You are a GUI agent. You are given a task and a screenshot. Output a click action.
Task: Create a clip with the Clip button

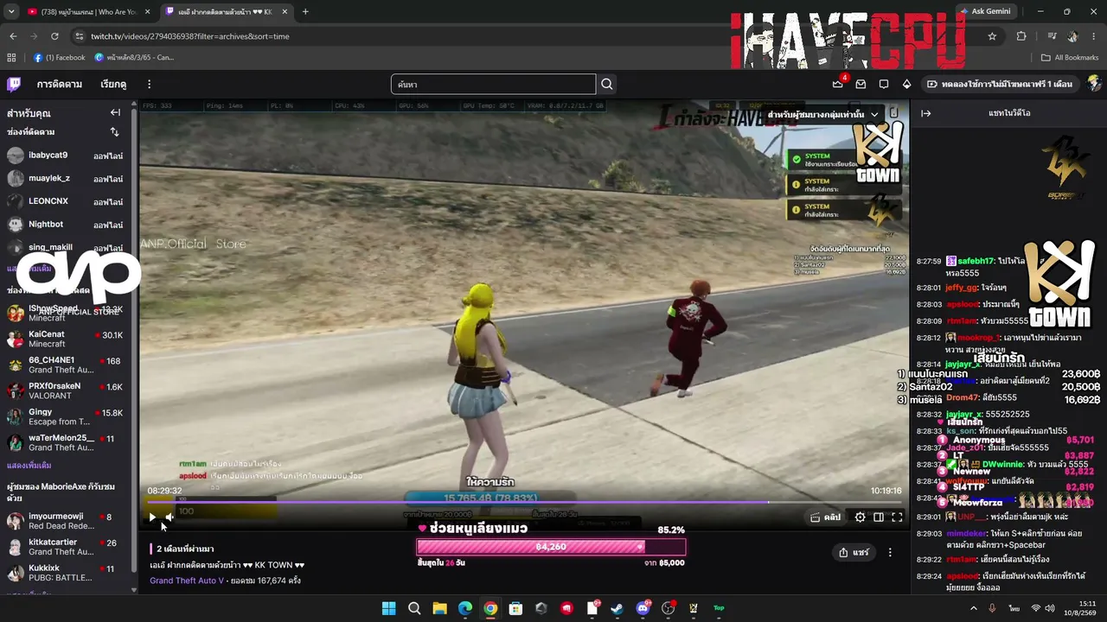pos(825,517)
